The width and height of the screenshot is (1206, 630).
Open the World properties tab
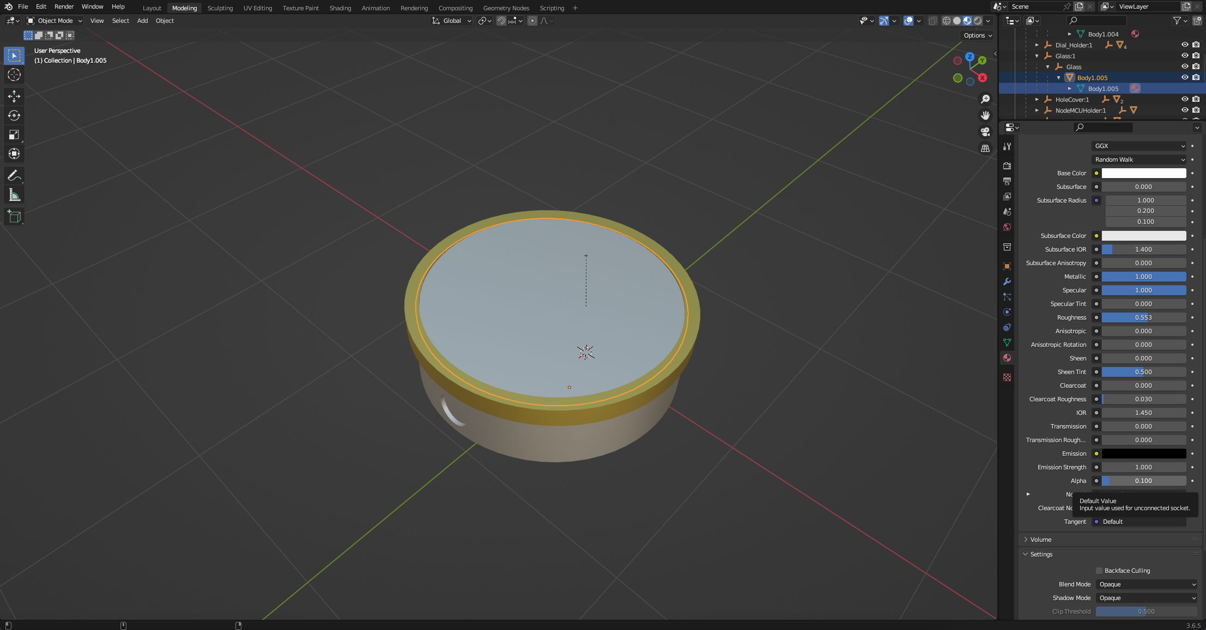[1007, 227]
